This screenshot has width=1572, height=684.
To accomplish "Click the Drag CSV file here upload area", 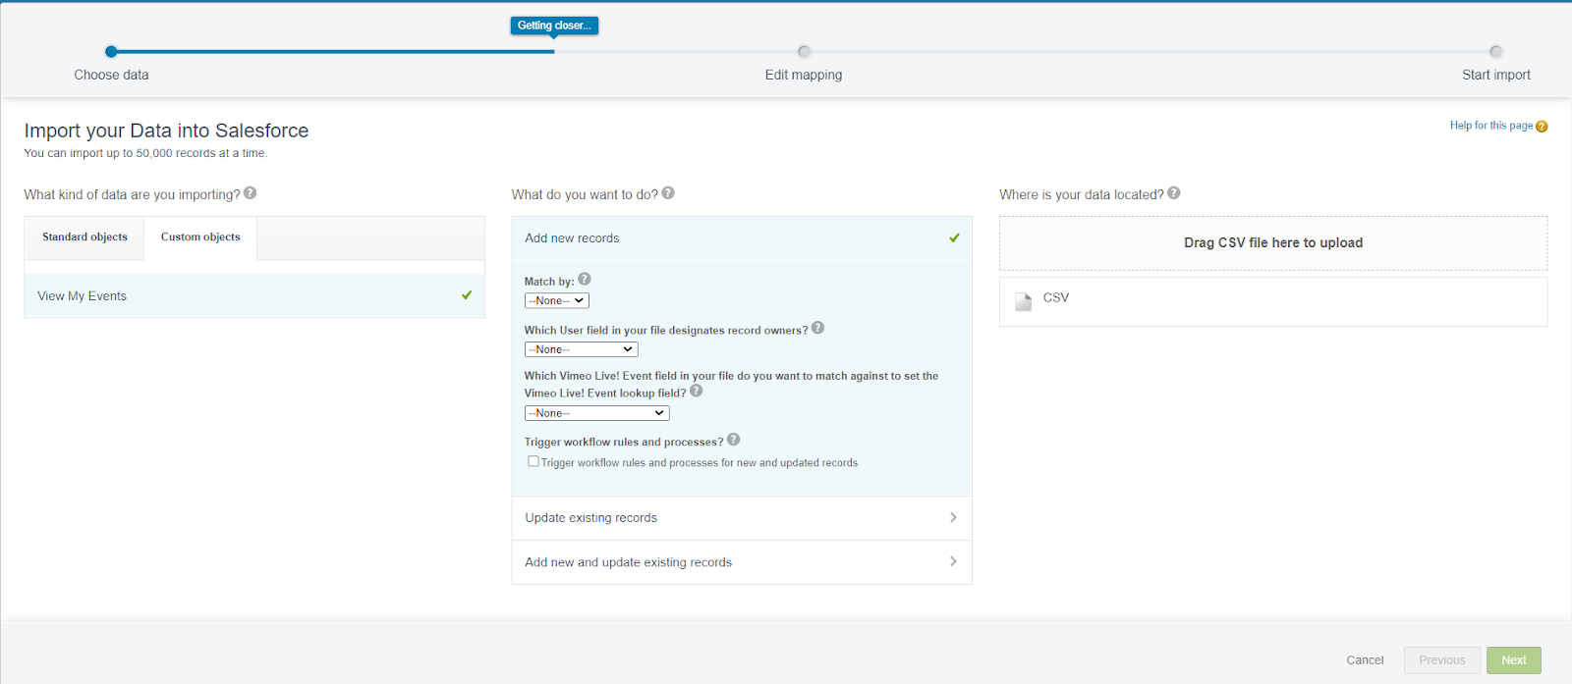I will tap(1273, 243).
